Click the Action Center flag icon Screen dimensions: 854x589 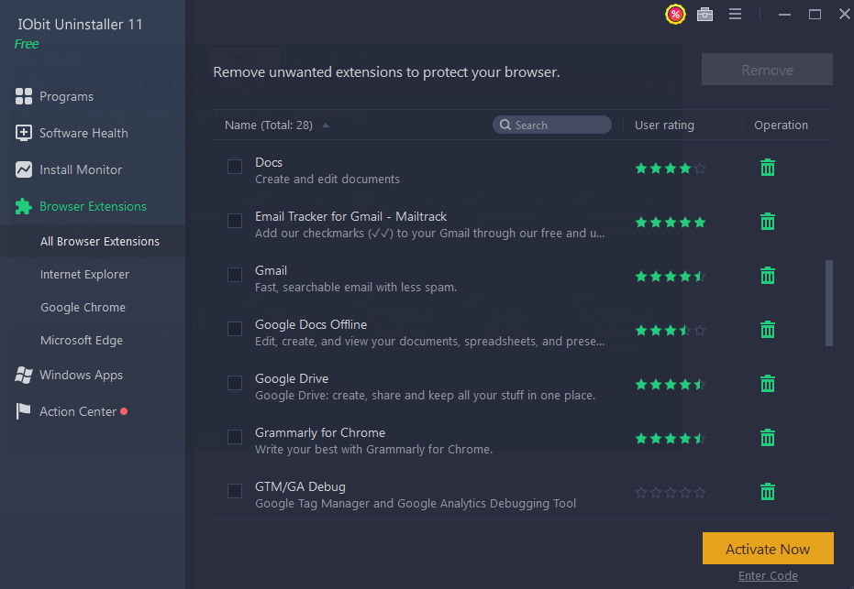pos(24,411)
